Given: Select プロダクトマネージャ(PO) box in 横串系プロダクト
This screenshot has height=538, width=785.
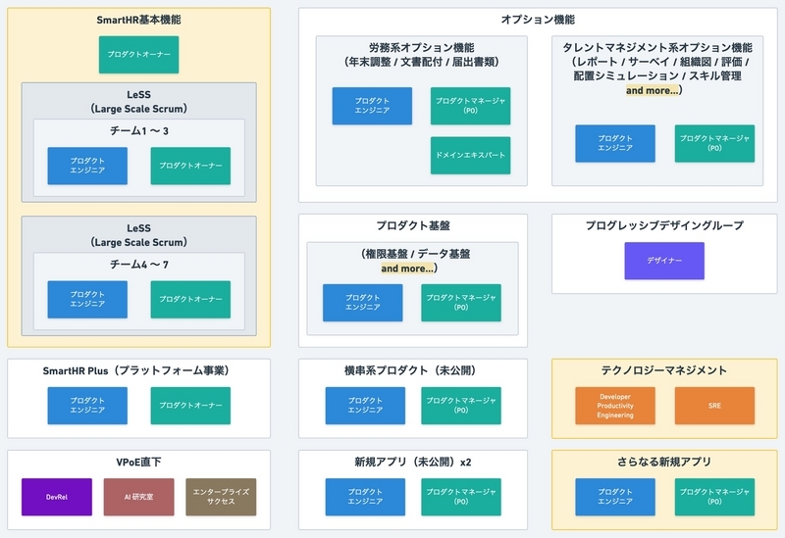Looking at the screenshot, I should click(x=460, y=406).
